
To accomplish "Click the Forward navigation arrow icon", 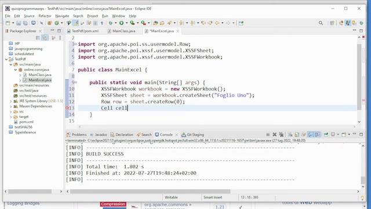I will click(x=228, y=23).
